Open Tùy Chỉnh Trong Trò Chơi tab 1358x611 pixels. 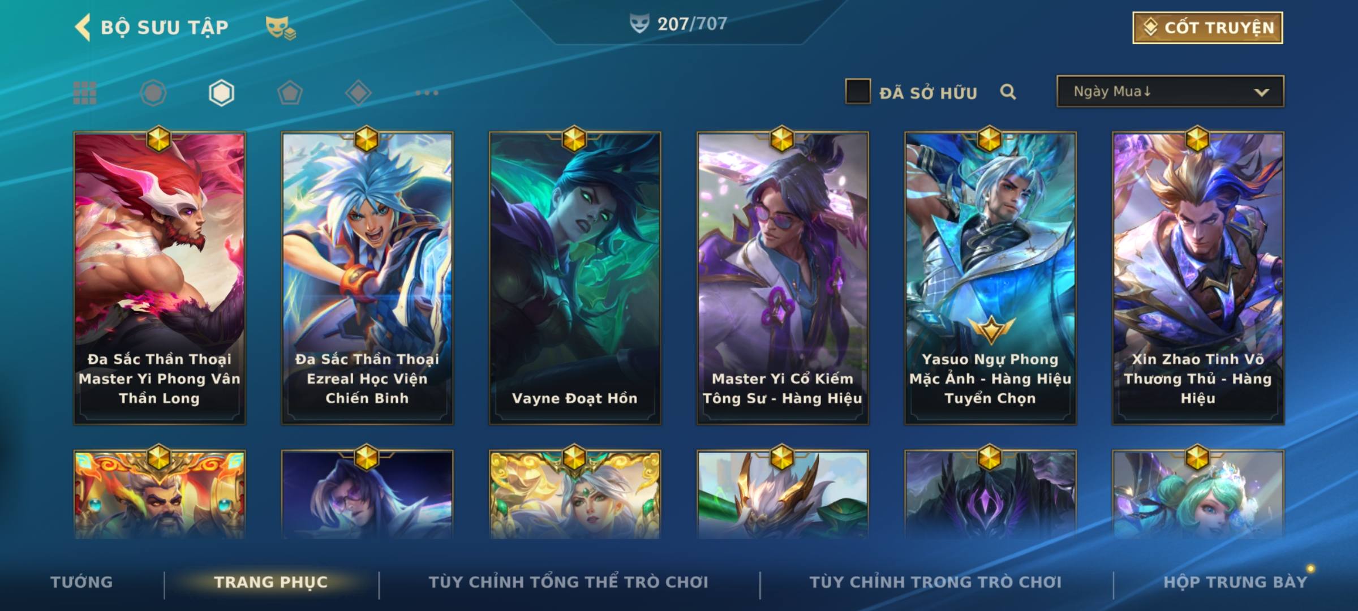(x=935, y=582)
